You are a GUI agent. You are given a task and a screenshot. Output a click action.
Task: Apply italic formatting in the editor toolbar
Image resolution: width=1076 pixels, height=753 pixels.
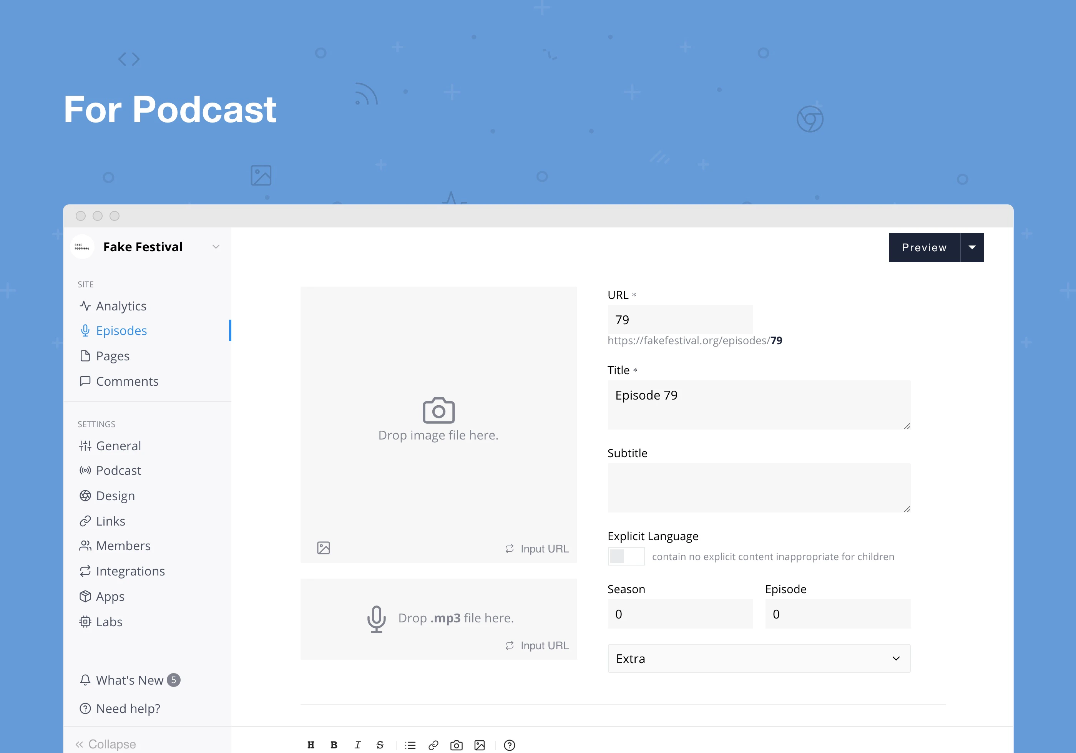357,745
